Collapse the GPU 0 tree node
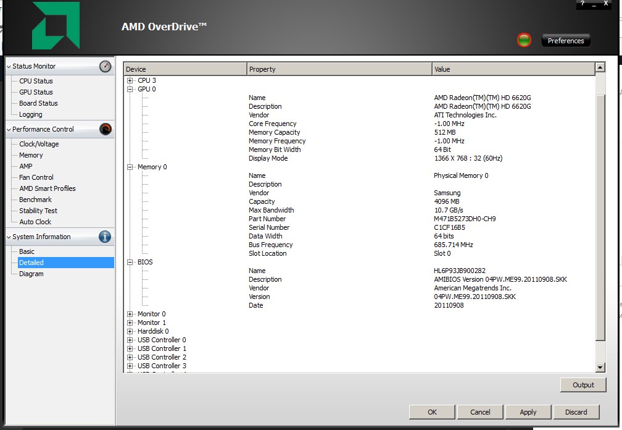Viewport: 622px width, 430px height. [x=130, y=90]
